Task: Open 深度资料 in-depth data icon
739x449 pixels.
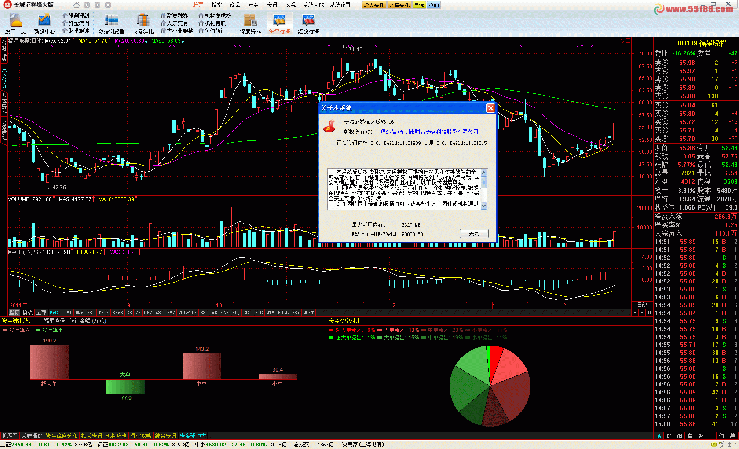Action: pyautogui.click(x=250, y=24)
